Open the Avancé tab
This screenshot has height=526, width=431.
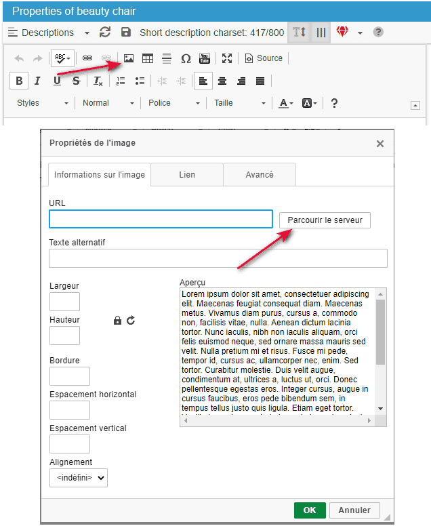pos(260,175)
